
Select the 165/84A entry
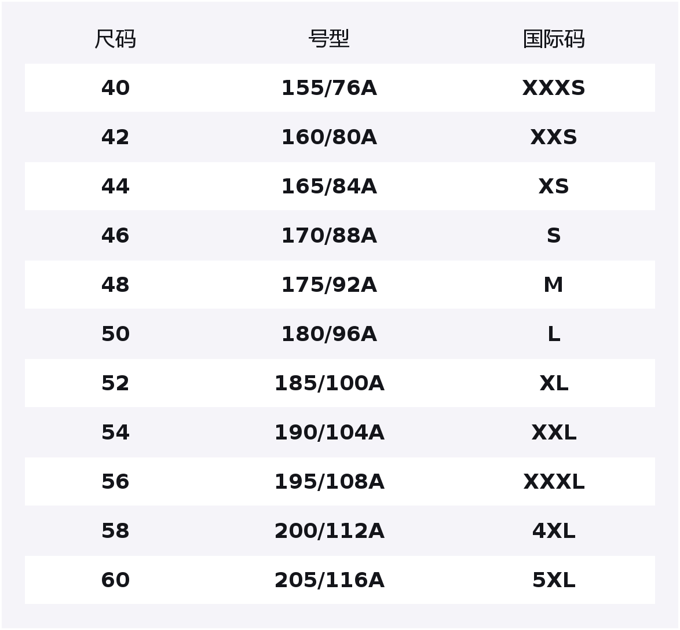(x=328, y=186)
